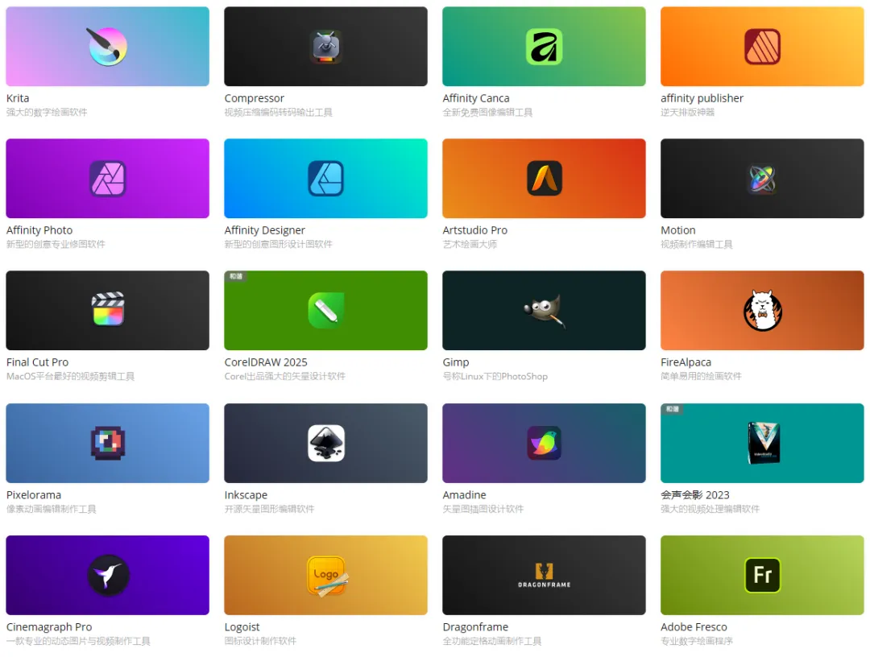Select the green Affinity Canca icon
This screenshot has height=657, width=870.
(x=544, y=47)
